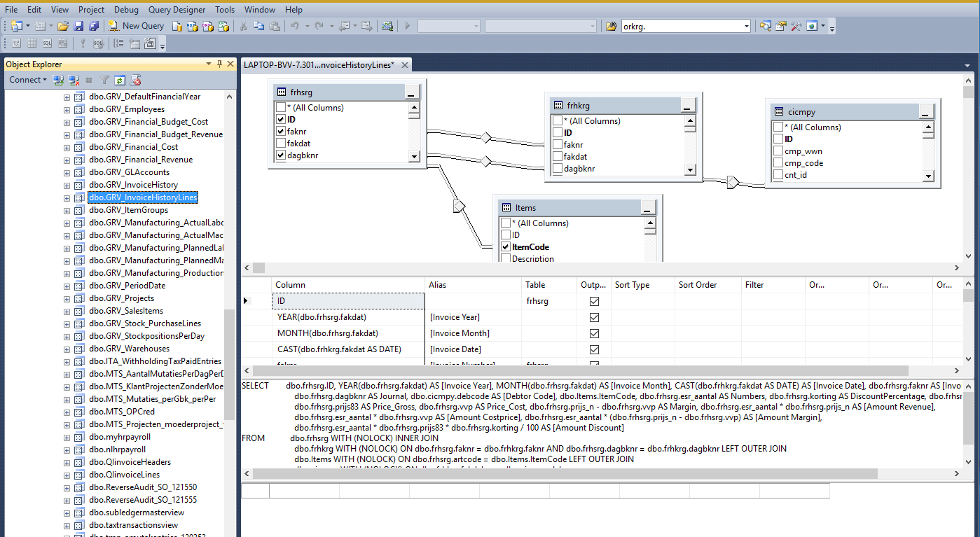Show the Diagram pane icon
This screenshot has height=537, width=980.
16,43
